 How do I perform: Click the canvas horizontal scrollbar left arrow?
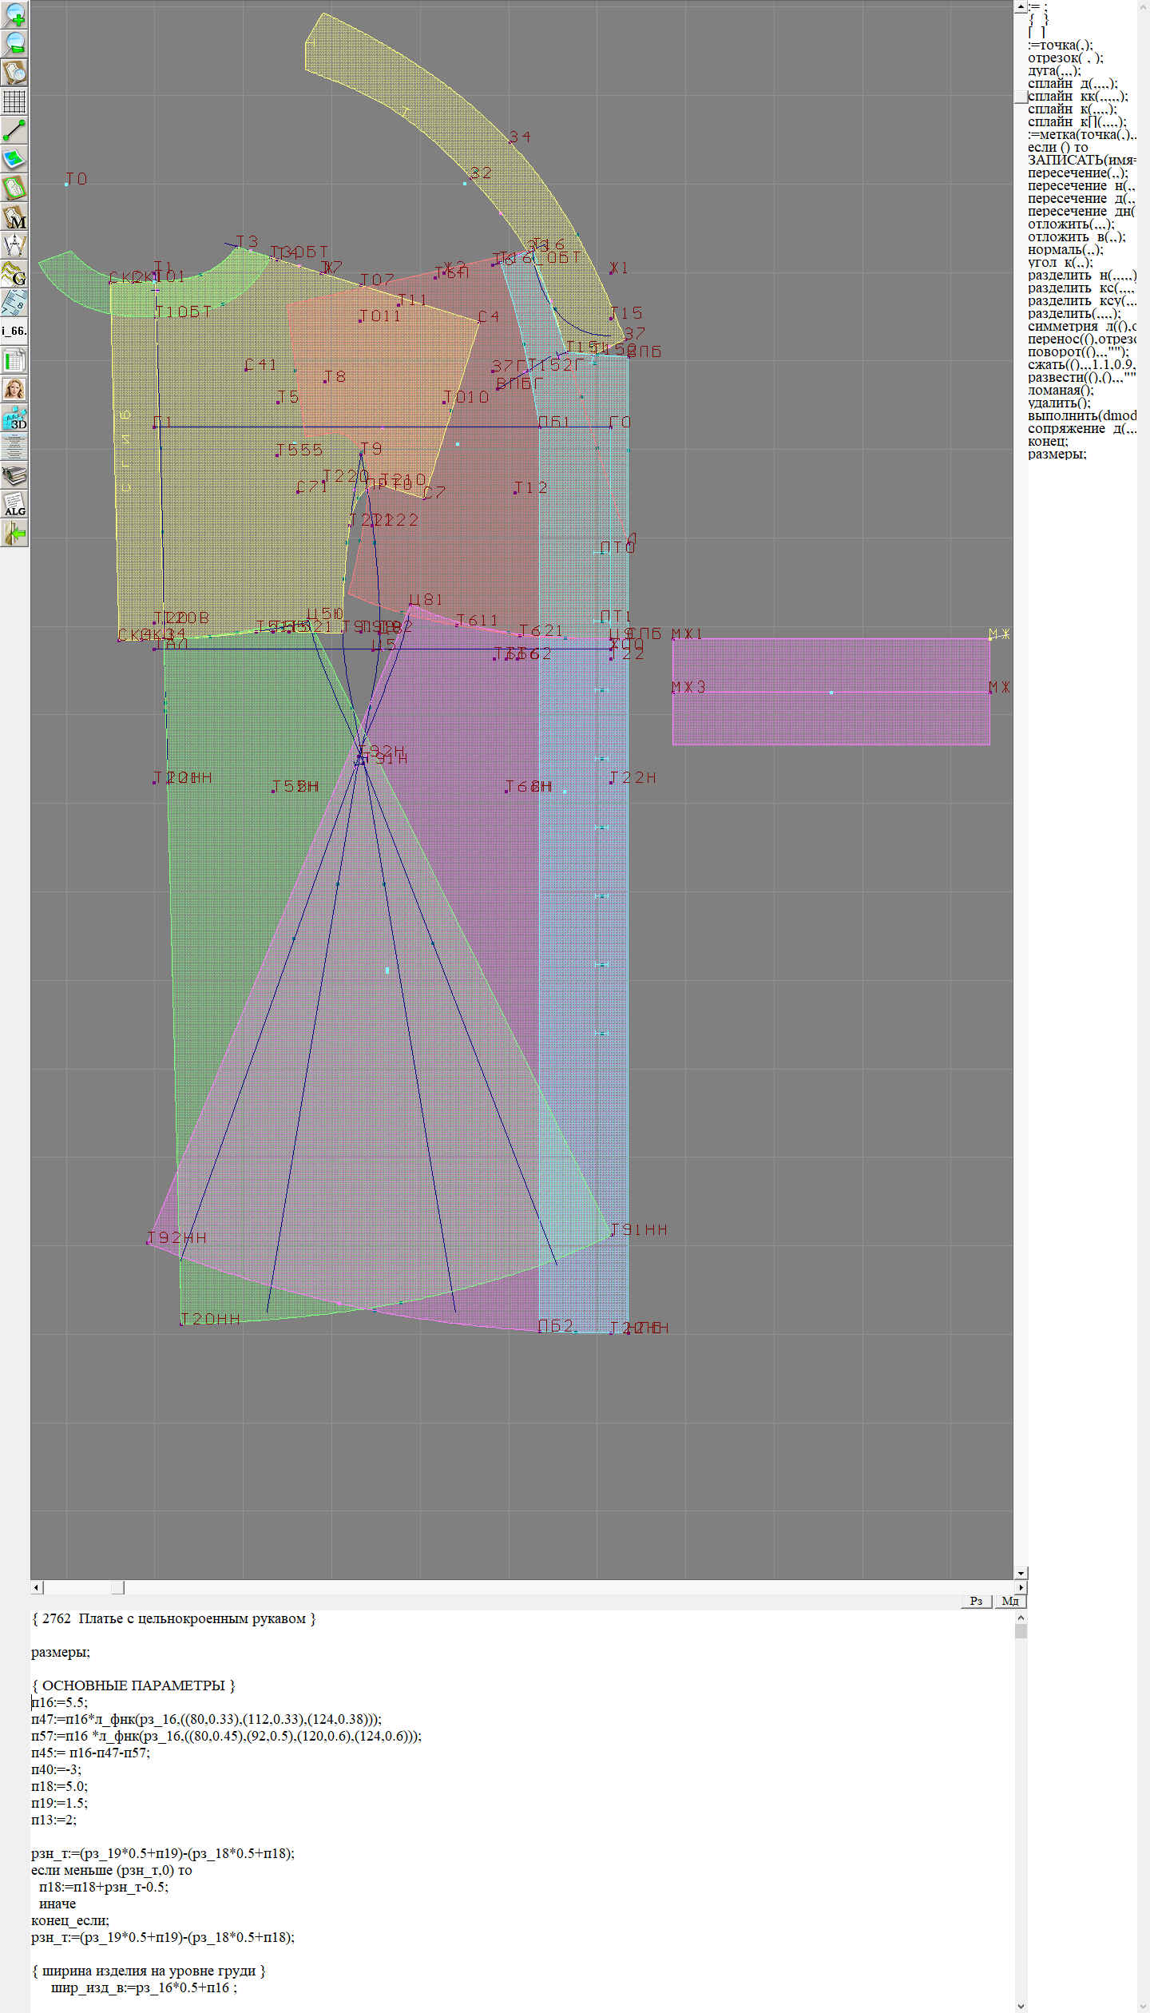(37, 1587)
